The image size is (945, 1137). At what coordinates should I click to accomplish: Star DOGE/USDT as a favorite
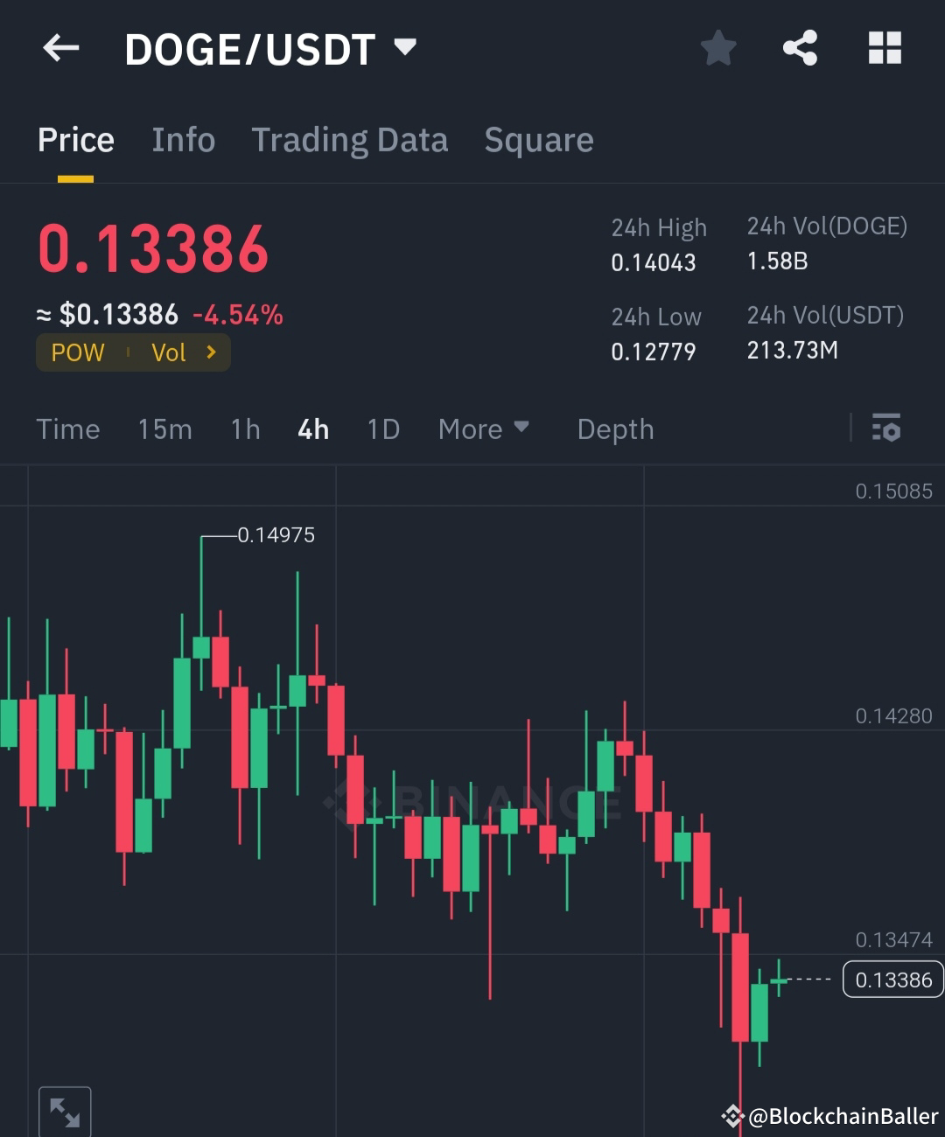tap(717, 48)
